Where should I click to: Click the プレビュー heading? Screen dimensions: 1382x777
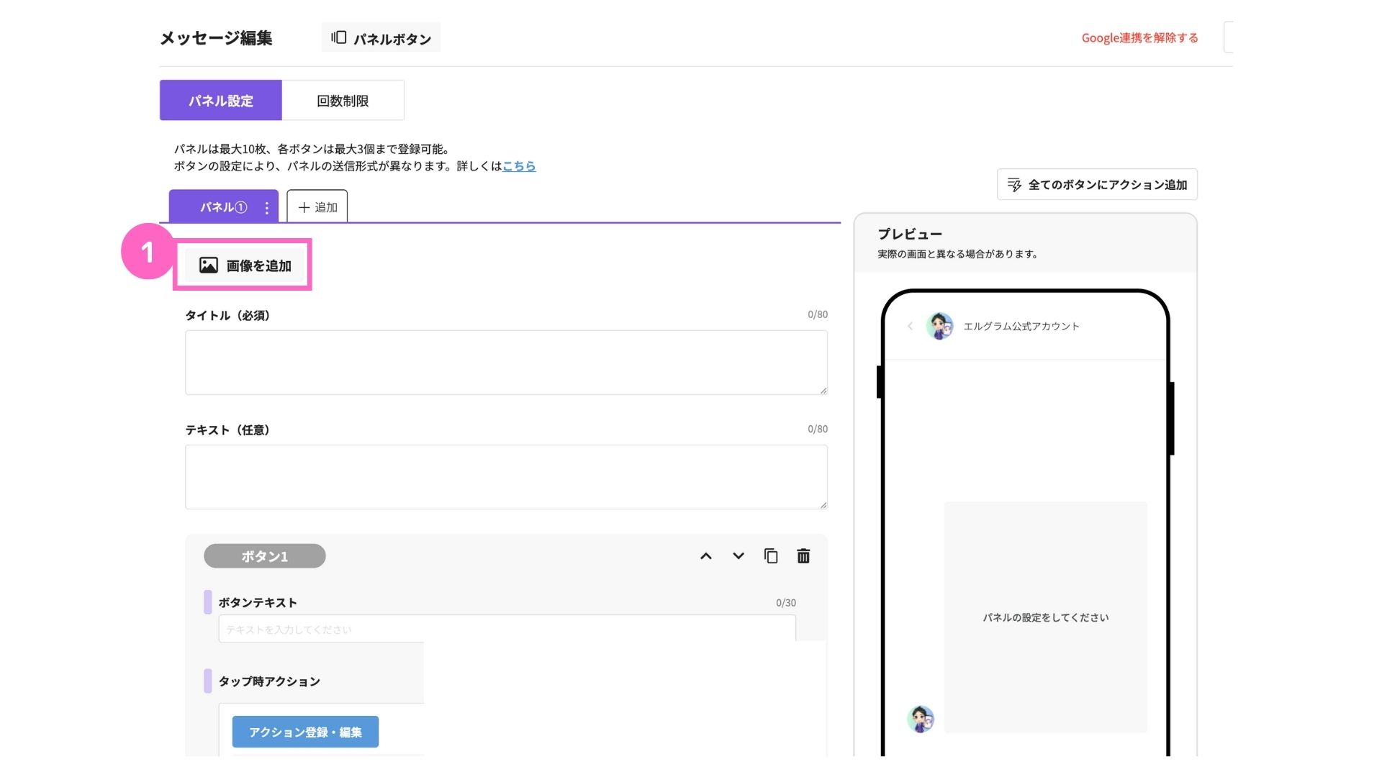coord(910,234)
